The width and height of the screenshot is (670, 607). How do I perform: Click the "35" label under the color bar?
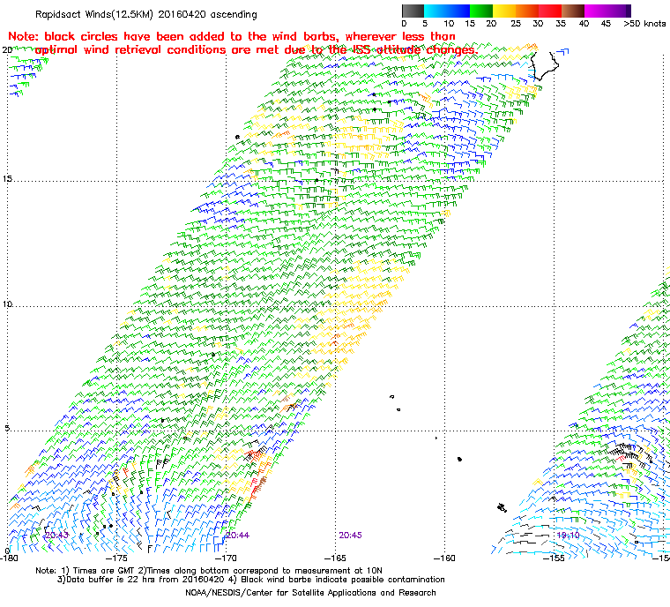click(561, 24)
